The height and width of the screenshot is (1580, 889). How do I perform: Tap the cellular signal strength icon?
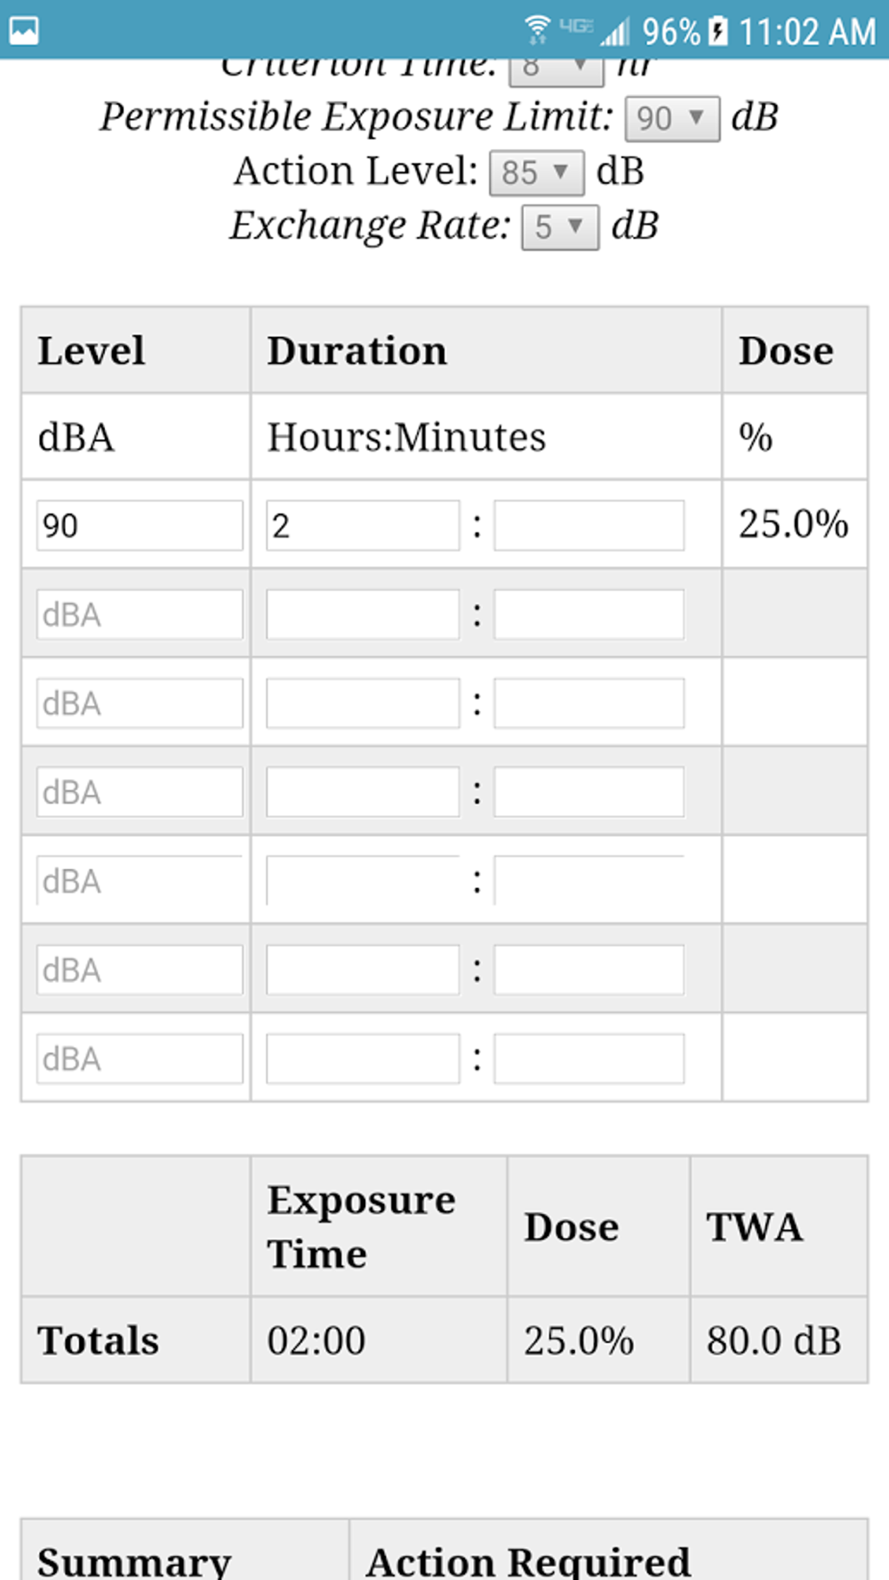tap(615, 33)
